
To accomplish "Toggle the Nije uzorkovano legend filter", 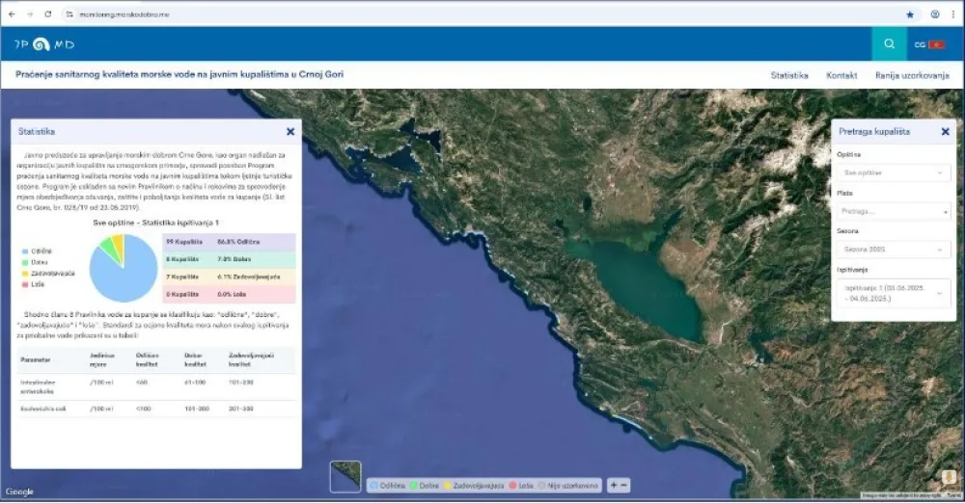I will click(x=569, y=486).
